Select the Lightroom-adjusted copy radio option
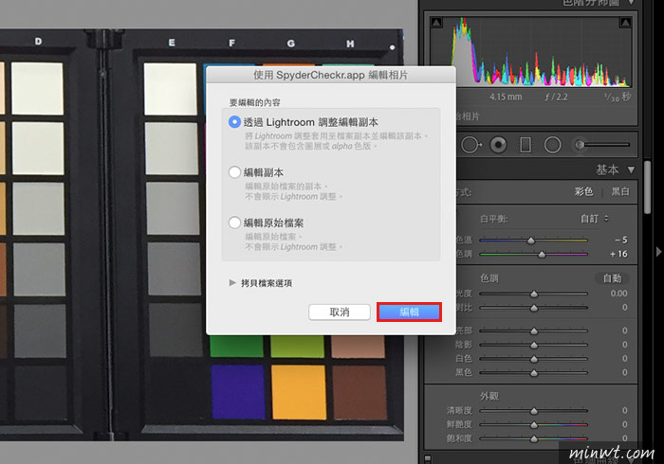 tap(234, 122)
